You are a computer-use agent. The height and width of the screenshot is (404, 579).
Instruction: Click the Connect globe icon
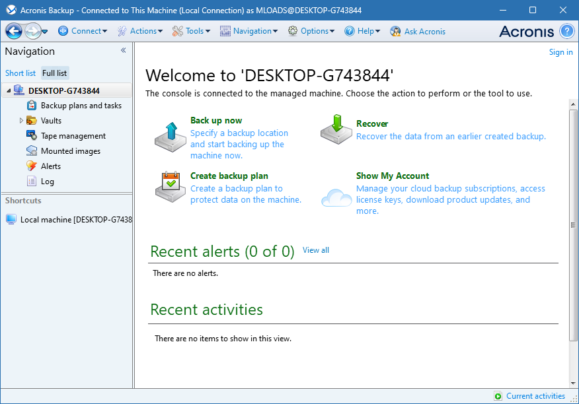click(x=63, y=31)
